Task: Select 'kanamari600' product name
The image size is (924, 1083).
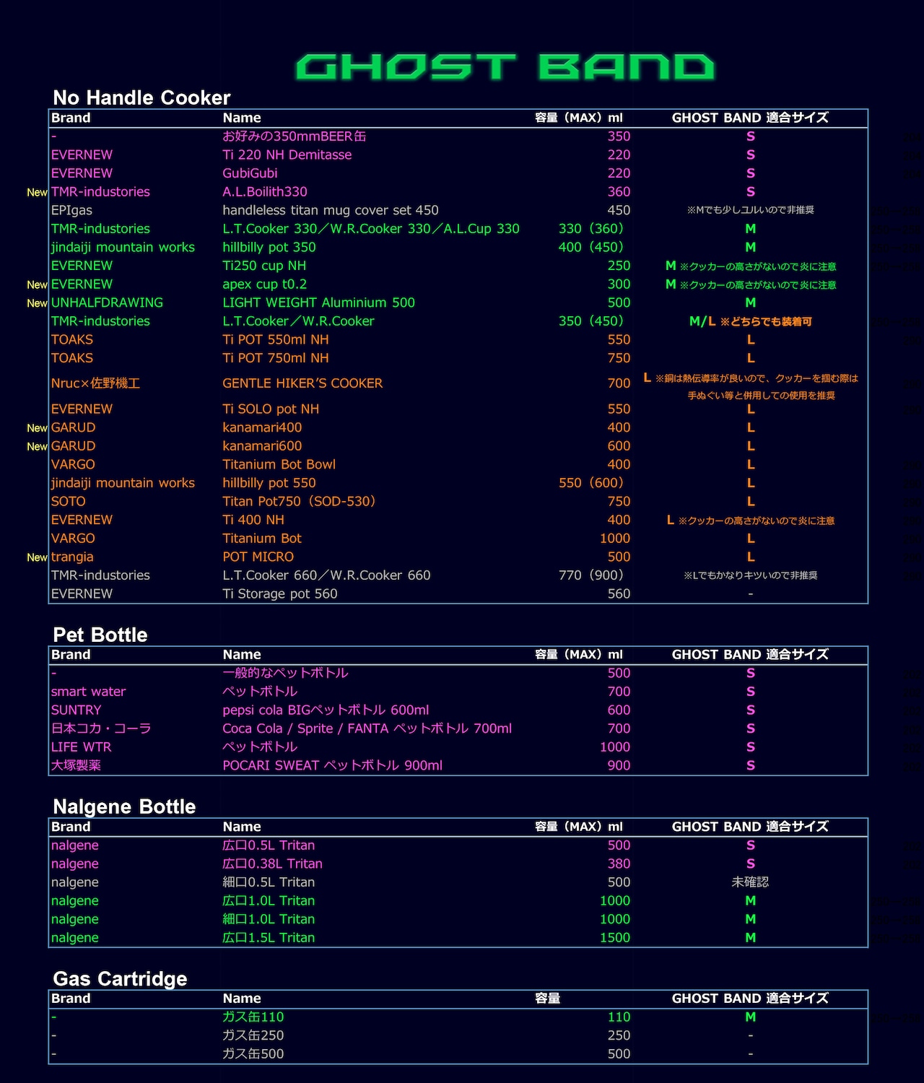Action: (262, 446)
